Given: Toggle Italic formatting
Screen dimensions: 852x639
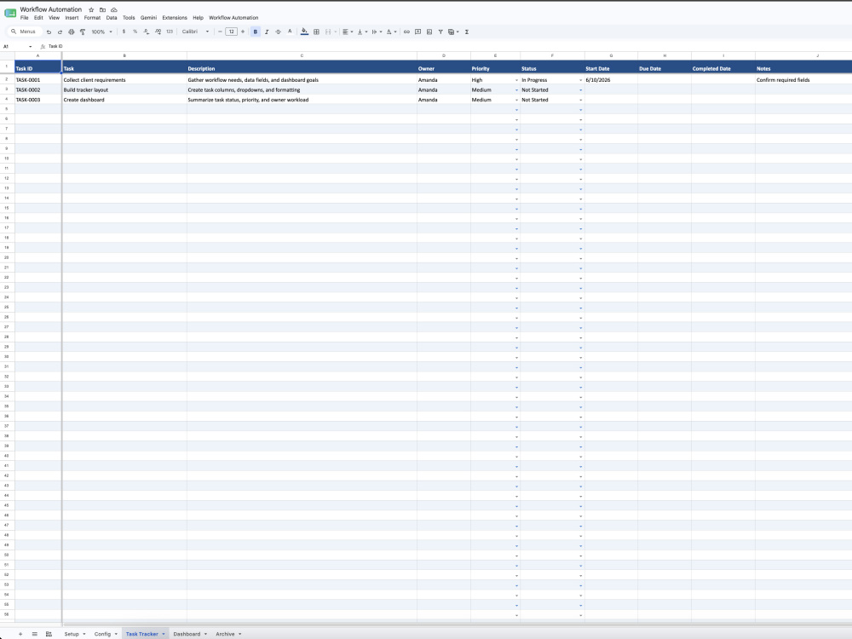Looking at the screenshot, I should [x=267, y=32].
